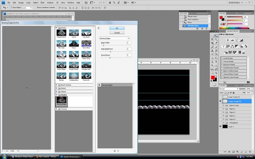Show the Figure 2 copy group
The width and height of the screenshot is (255, 159).
(x=220, y=106)
